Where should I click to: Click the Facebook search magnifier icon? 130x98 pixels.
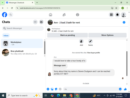coord(11,15)
